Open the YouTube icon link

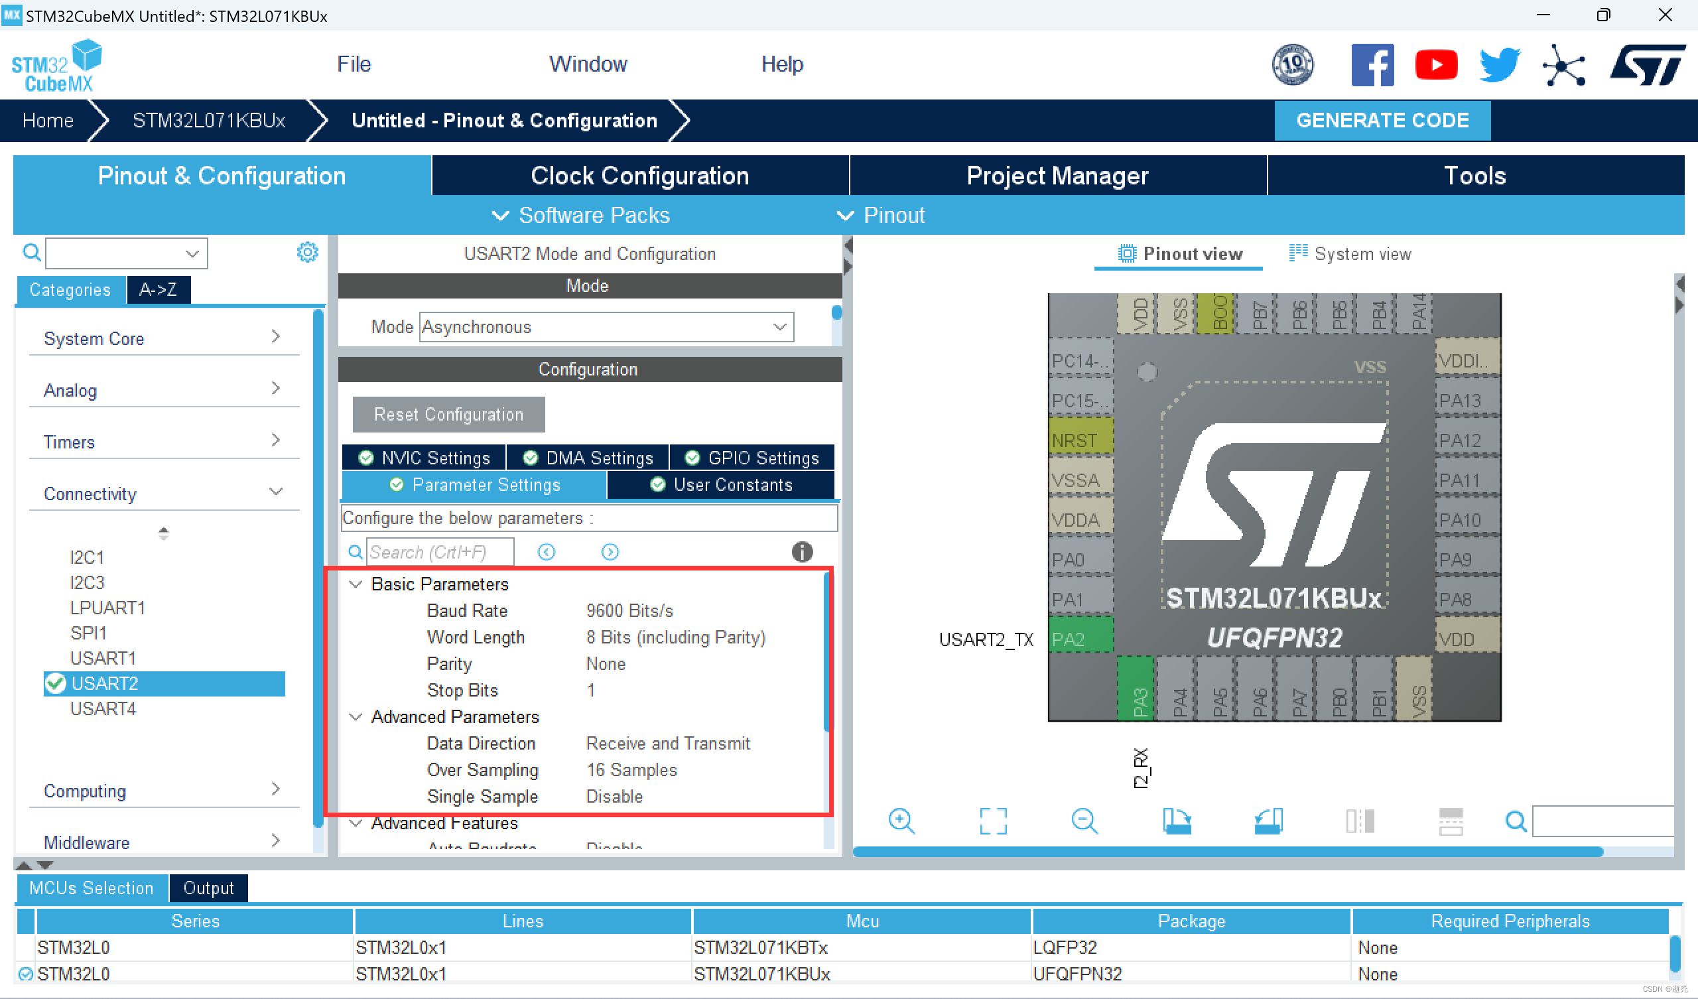click(1436, 65)
